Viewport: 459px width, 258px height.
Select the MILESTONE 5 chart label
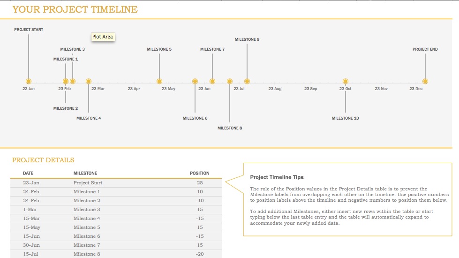coord(159,49)
